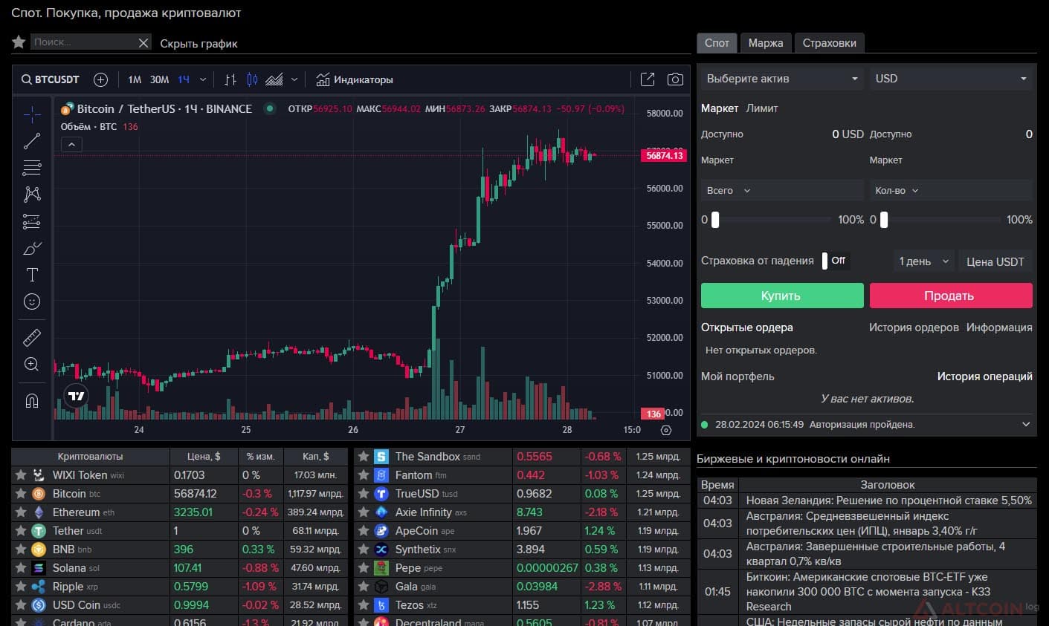Click the USD amount percentage slider handle
Image resolution: width=1049 pixels, height=626 pixels.
(x=715, y=220)
